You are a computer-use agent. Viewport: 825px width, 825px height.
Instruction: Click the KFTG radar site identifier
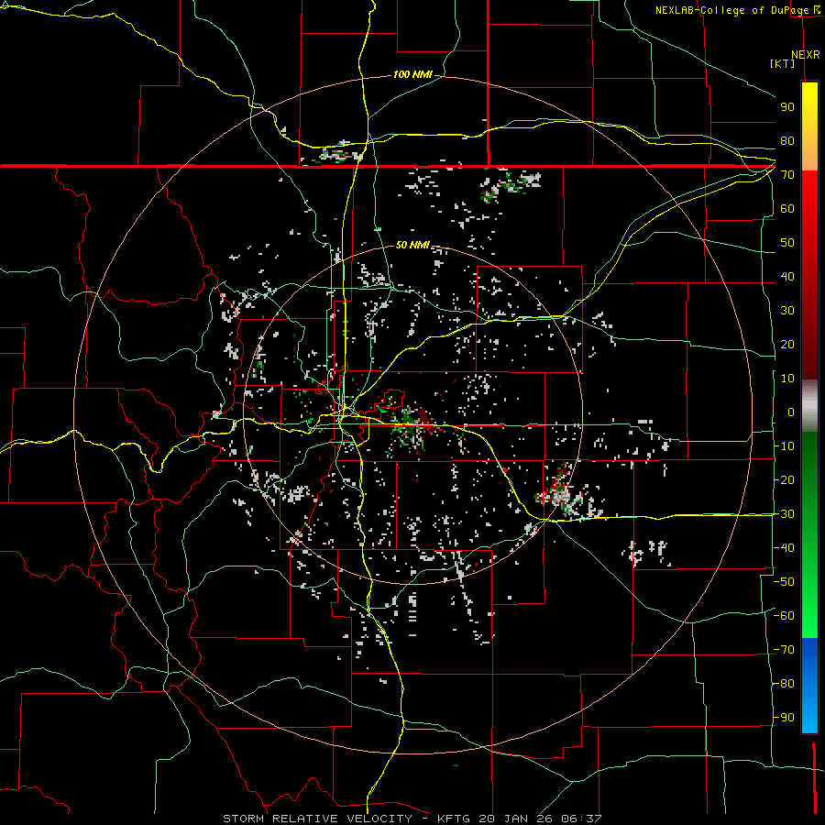click(x=455, y=819)
